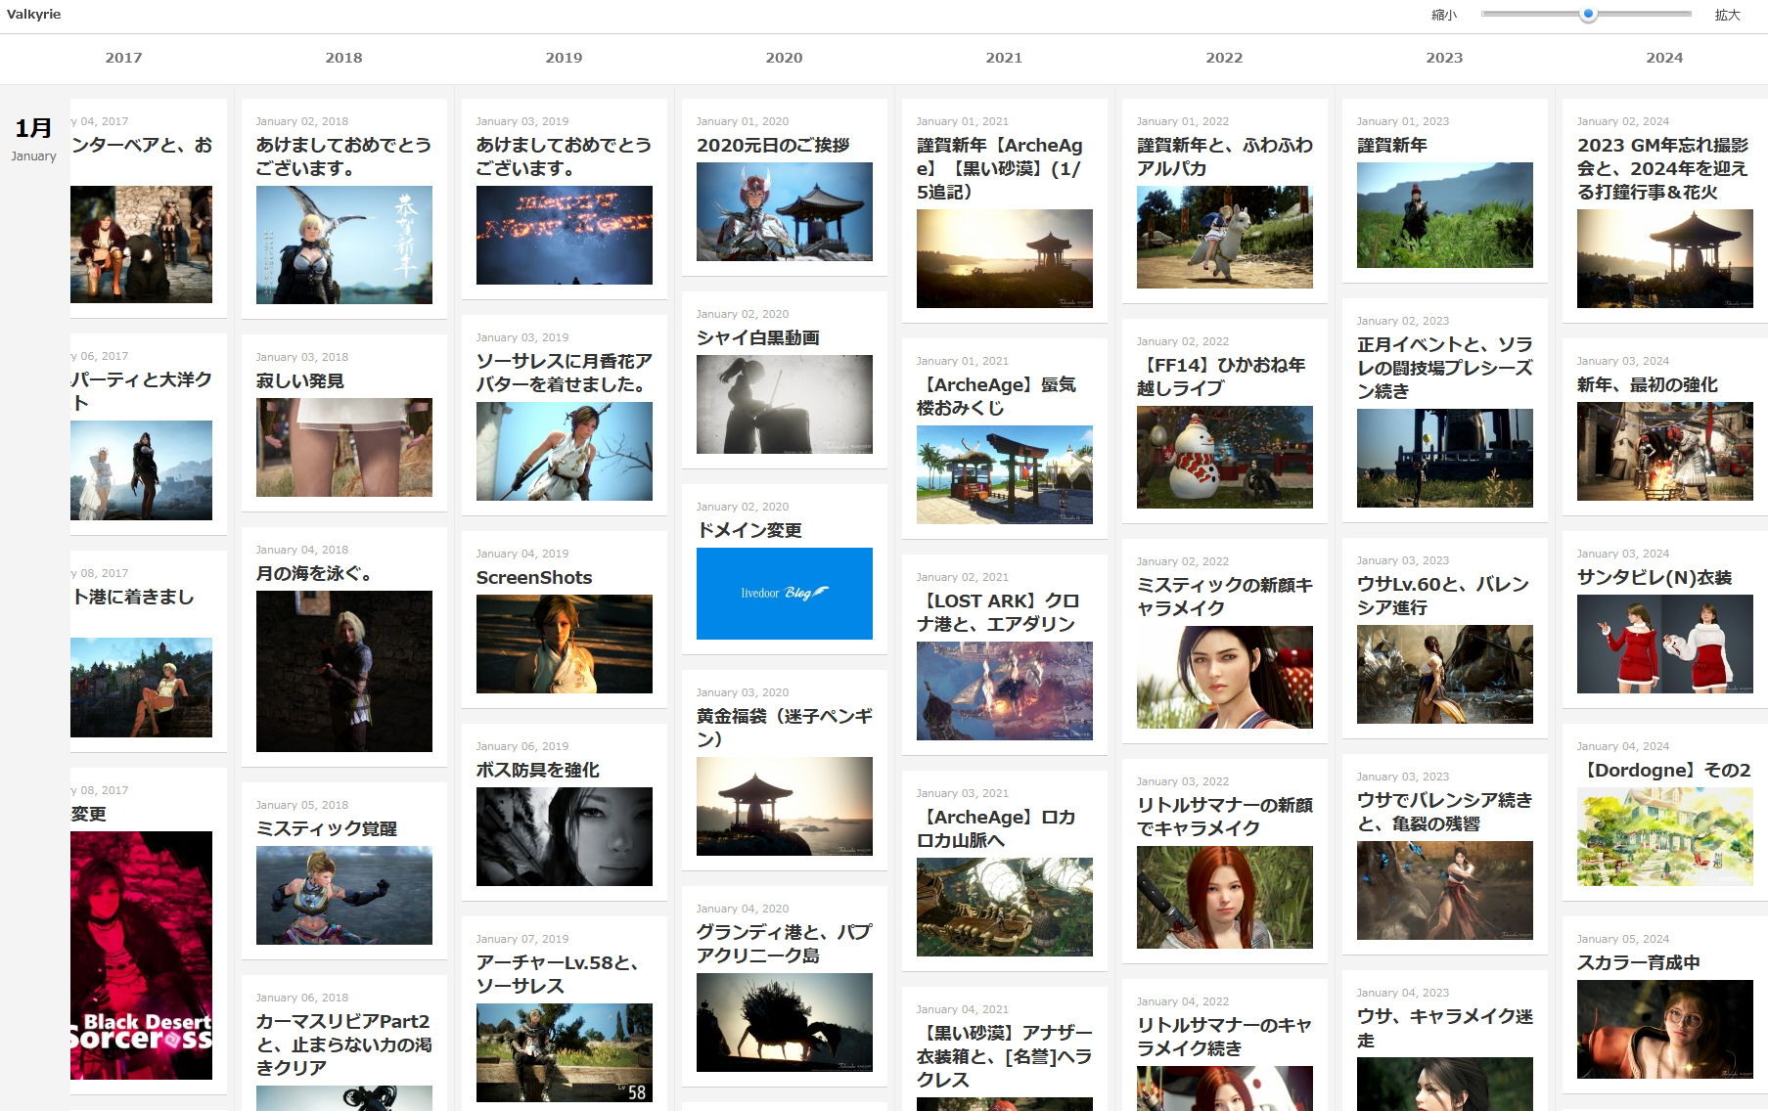
Task: Open the 2023 GM年忘れ撮影会 post title
Action: 1663,168
